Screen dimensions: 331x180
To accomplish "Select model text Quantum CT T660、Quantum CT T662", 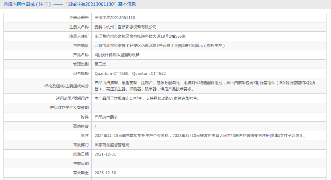I will point(130,73).
